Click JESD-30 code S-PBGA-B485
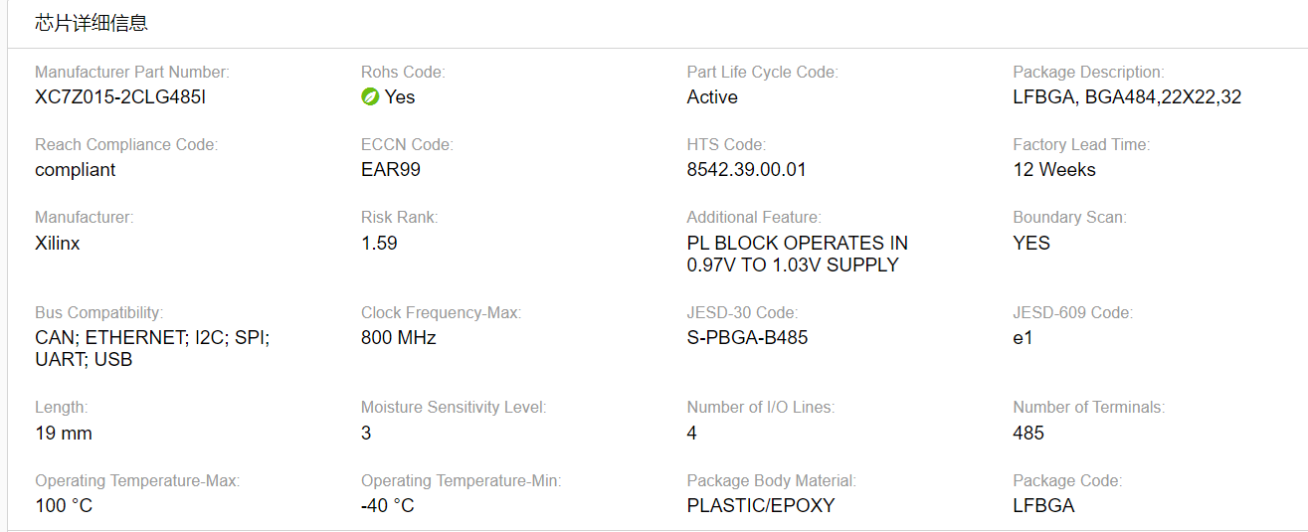This screenshot has height=532, width=1308. pyautogui.click(x=747, y=338)
